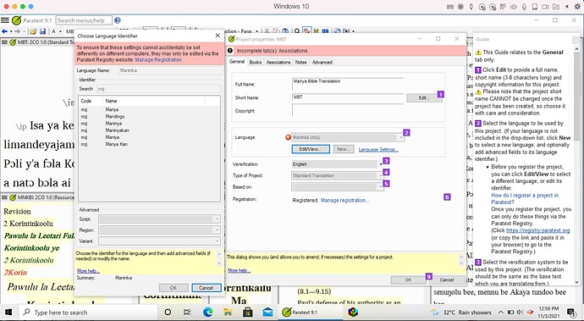Switch to the General tab
This screenshot has height=321, width=584.
[x=236, y=62]
